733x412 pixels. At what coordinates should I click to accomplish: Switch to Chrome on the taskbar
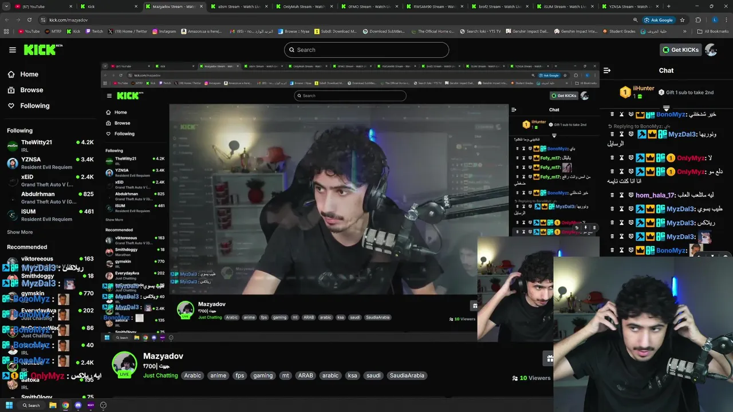65,405
